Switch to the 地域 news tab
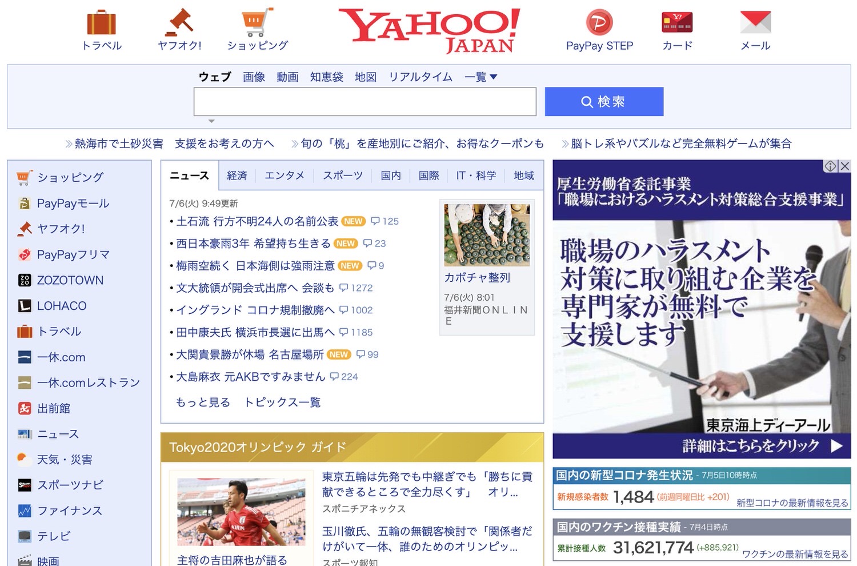The image size is (857, 566). pyautogui.click(x=524, y=176)
